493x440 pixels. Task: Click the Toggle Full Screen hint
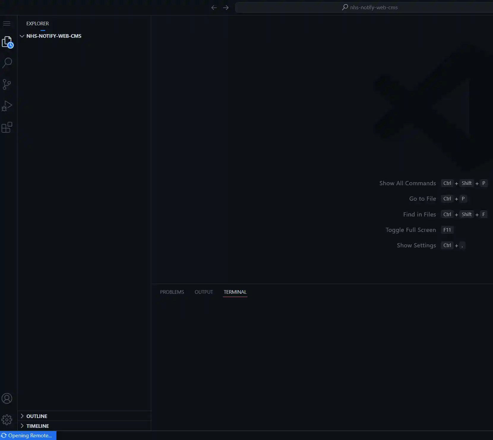411,230
